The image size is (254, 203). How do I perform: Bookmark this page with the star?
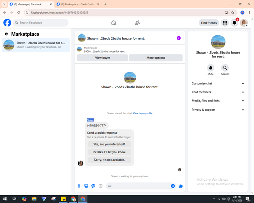pos(233,13)
